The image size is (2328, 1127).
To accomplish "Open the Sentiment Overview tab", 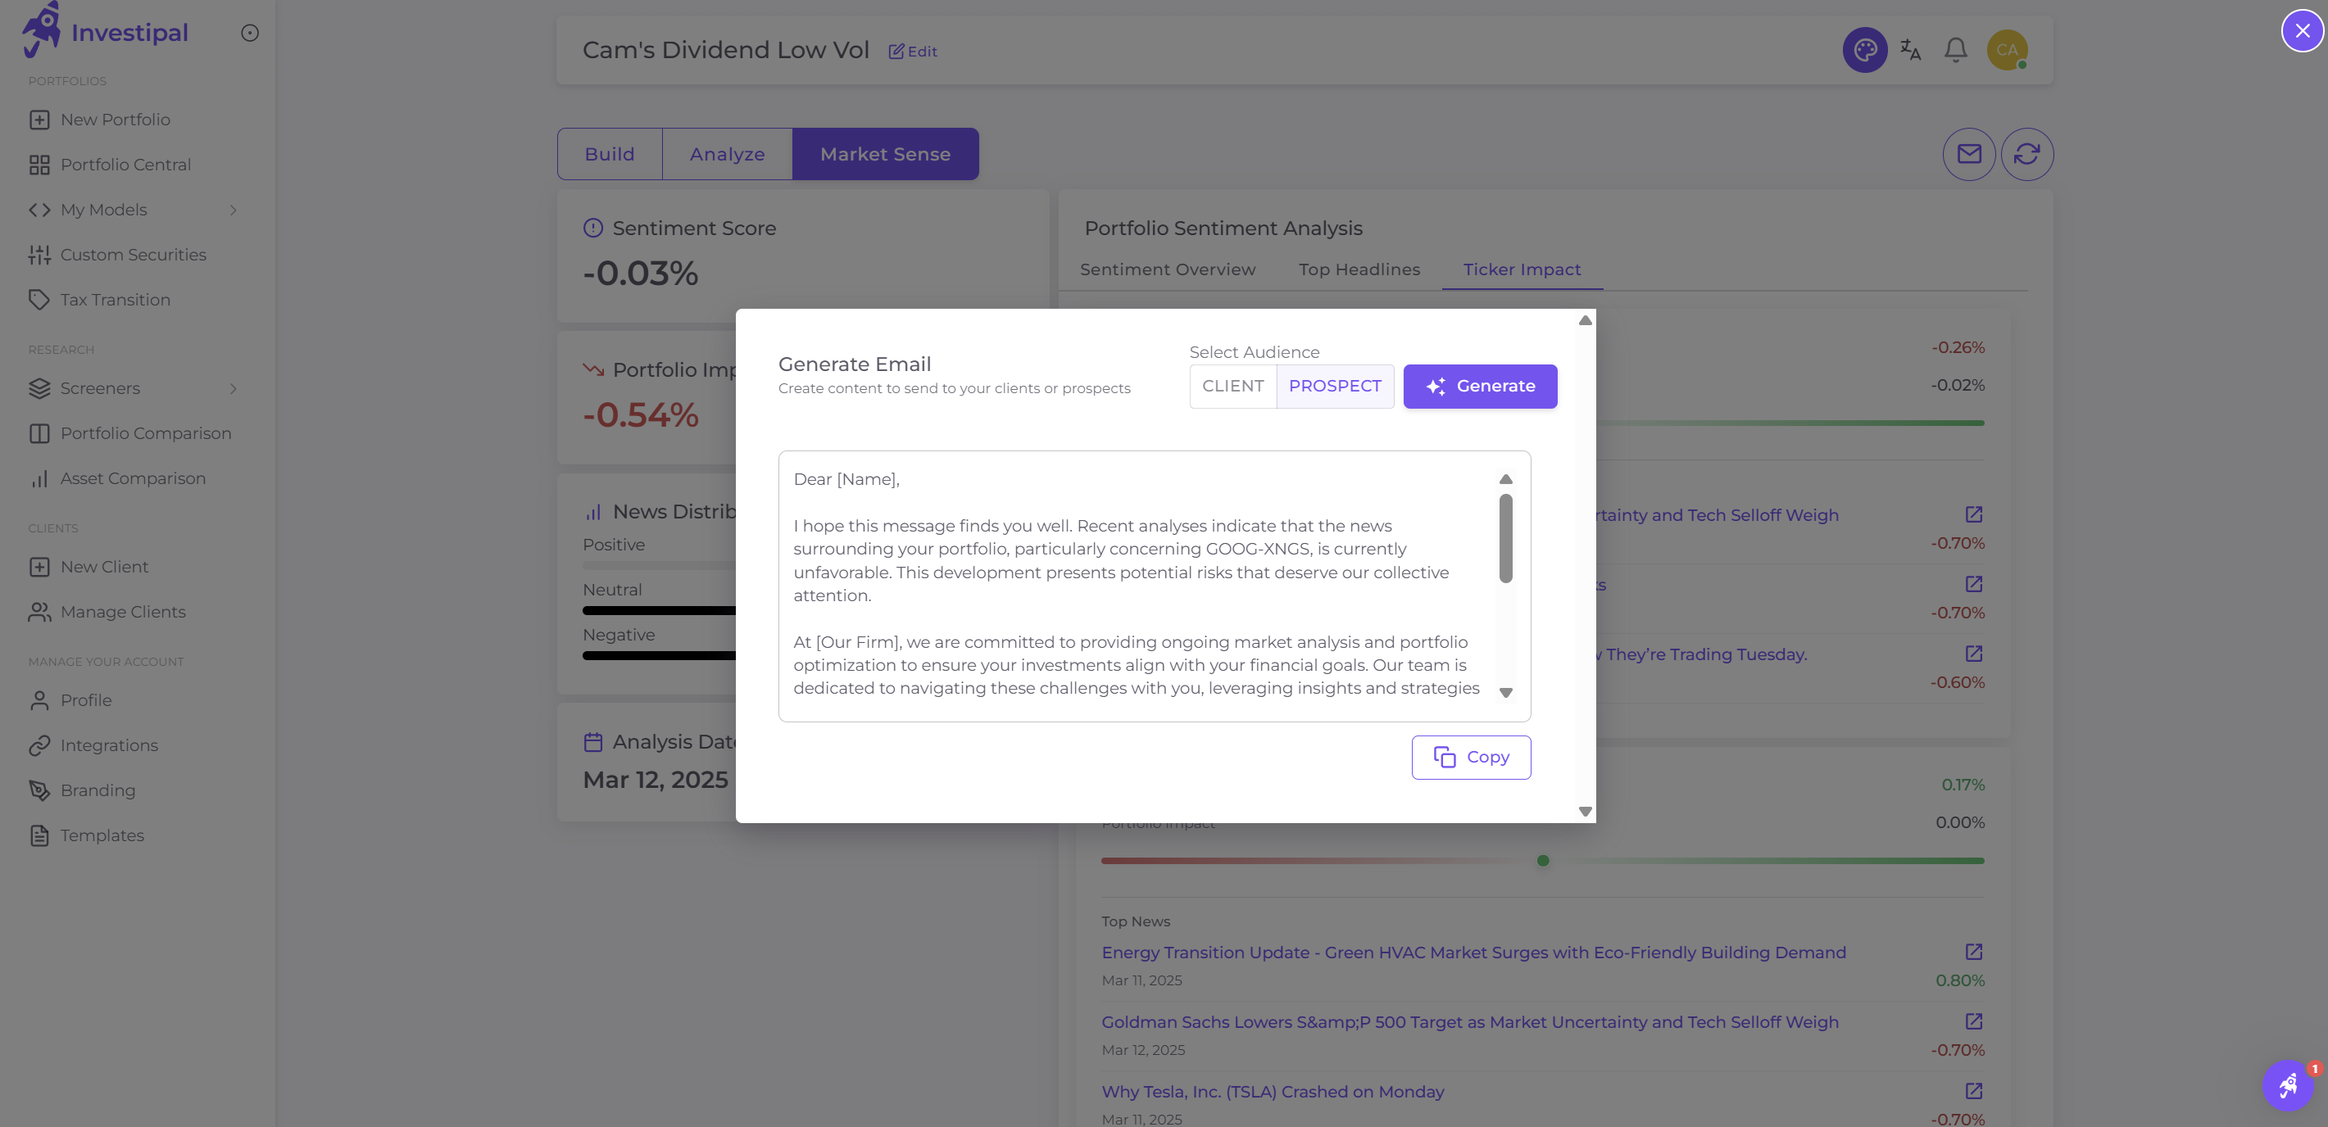I will pyautogui.click(x=1168, y=269).
